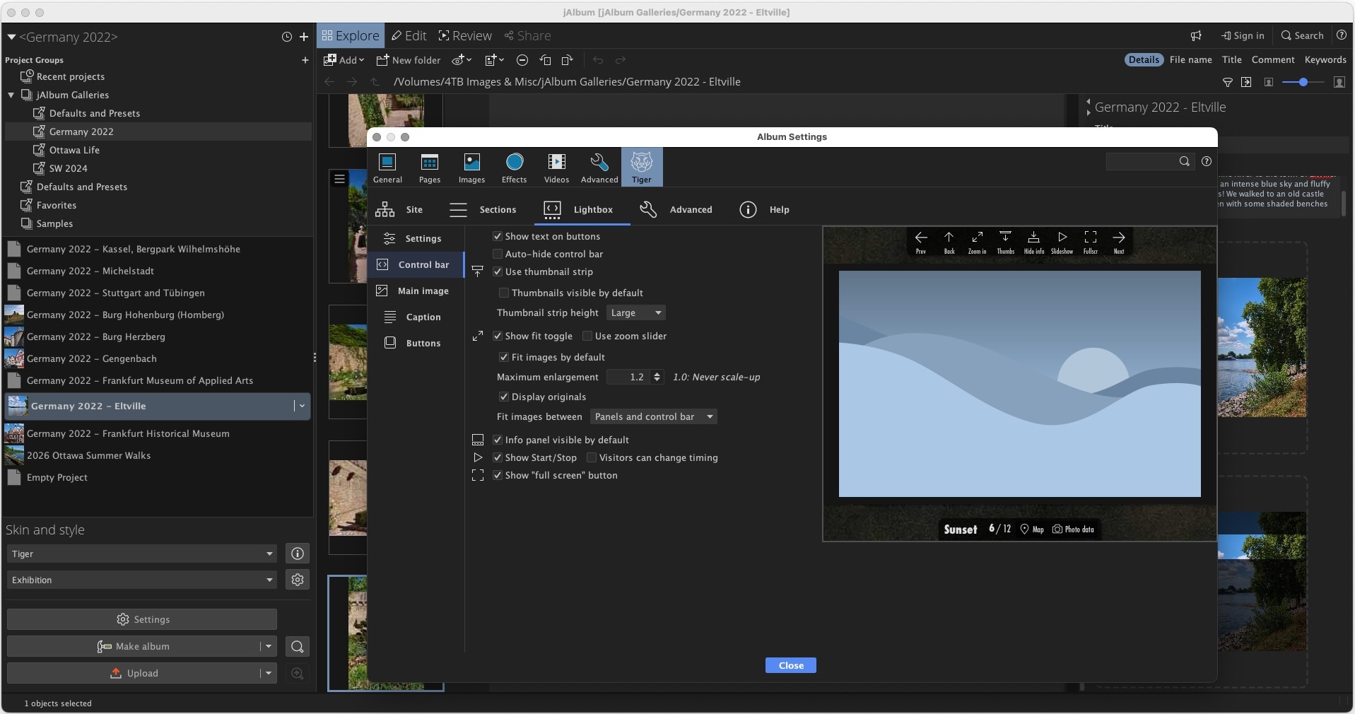The width and height of the screenshot is (1355, 714).
Task: Toggle Display originals checkbox
Action: click(504, 397)
